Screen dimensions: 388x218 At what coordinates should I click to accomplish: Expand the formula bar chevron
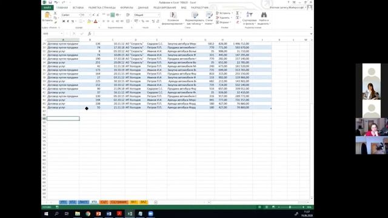click(311, 34)
